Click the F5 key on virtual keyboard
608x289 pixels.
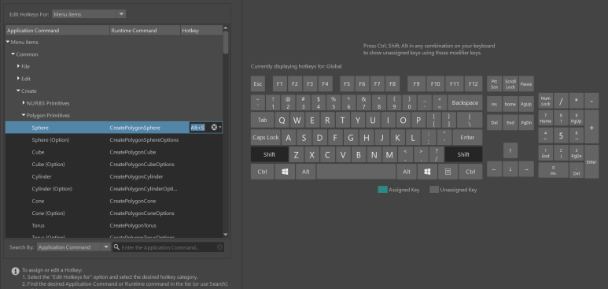coord(347,84)
